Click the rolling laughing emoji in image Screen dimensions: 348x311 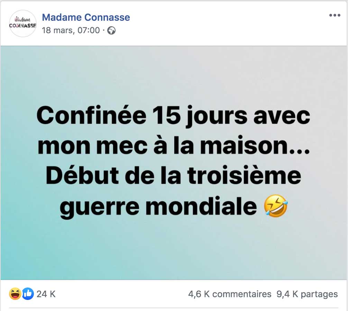coord(275,206)
